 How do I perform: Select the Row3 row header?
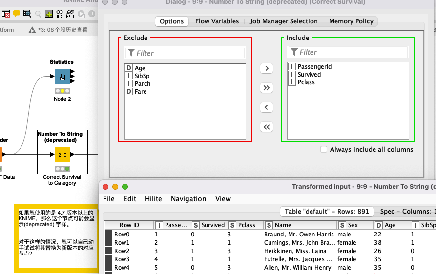tap(122, 259)
